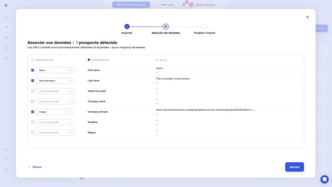Open notifications bell icon
The image size is (332, 187).
(x=184, y=5)
